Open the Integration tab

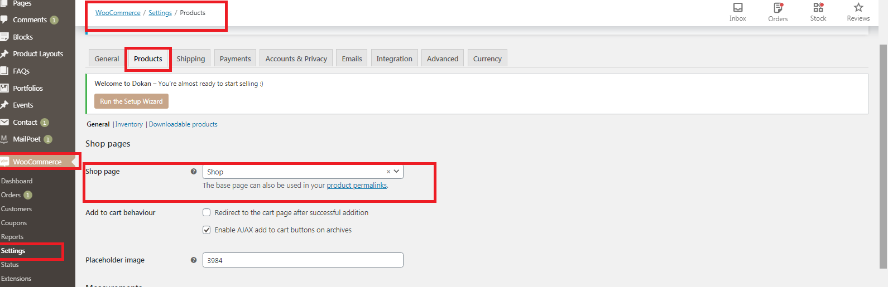[394, 59]
